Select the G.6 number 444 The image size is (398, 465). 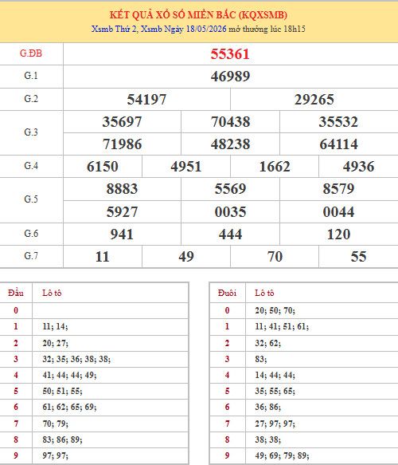pos(230,234)
